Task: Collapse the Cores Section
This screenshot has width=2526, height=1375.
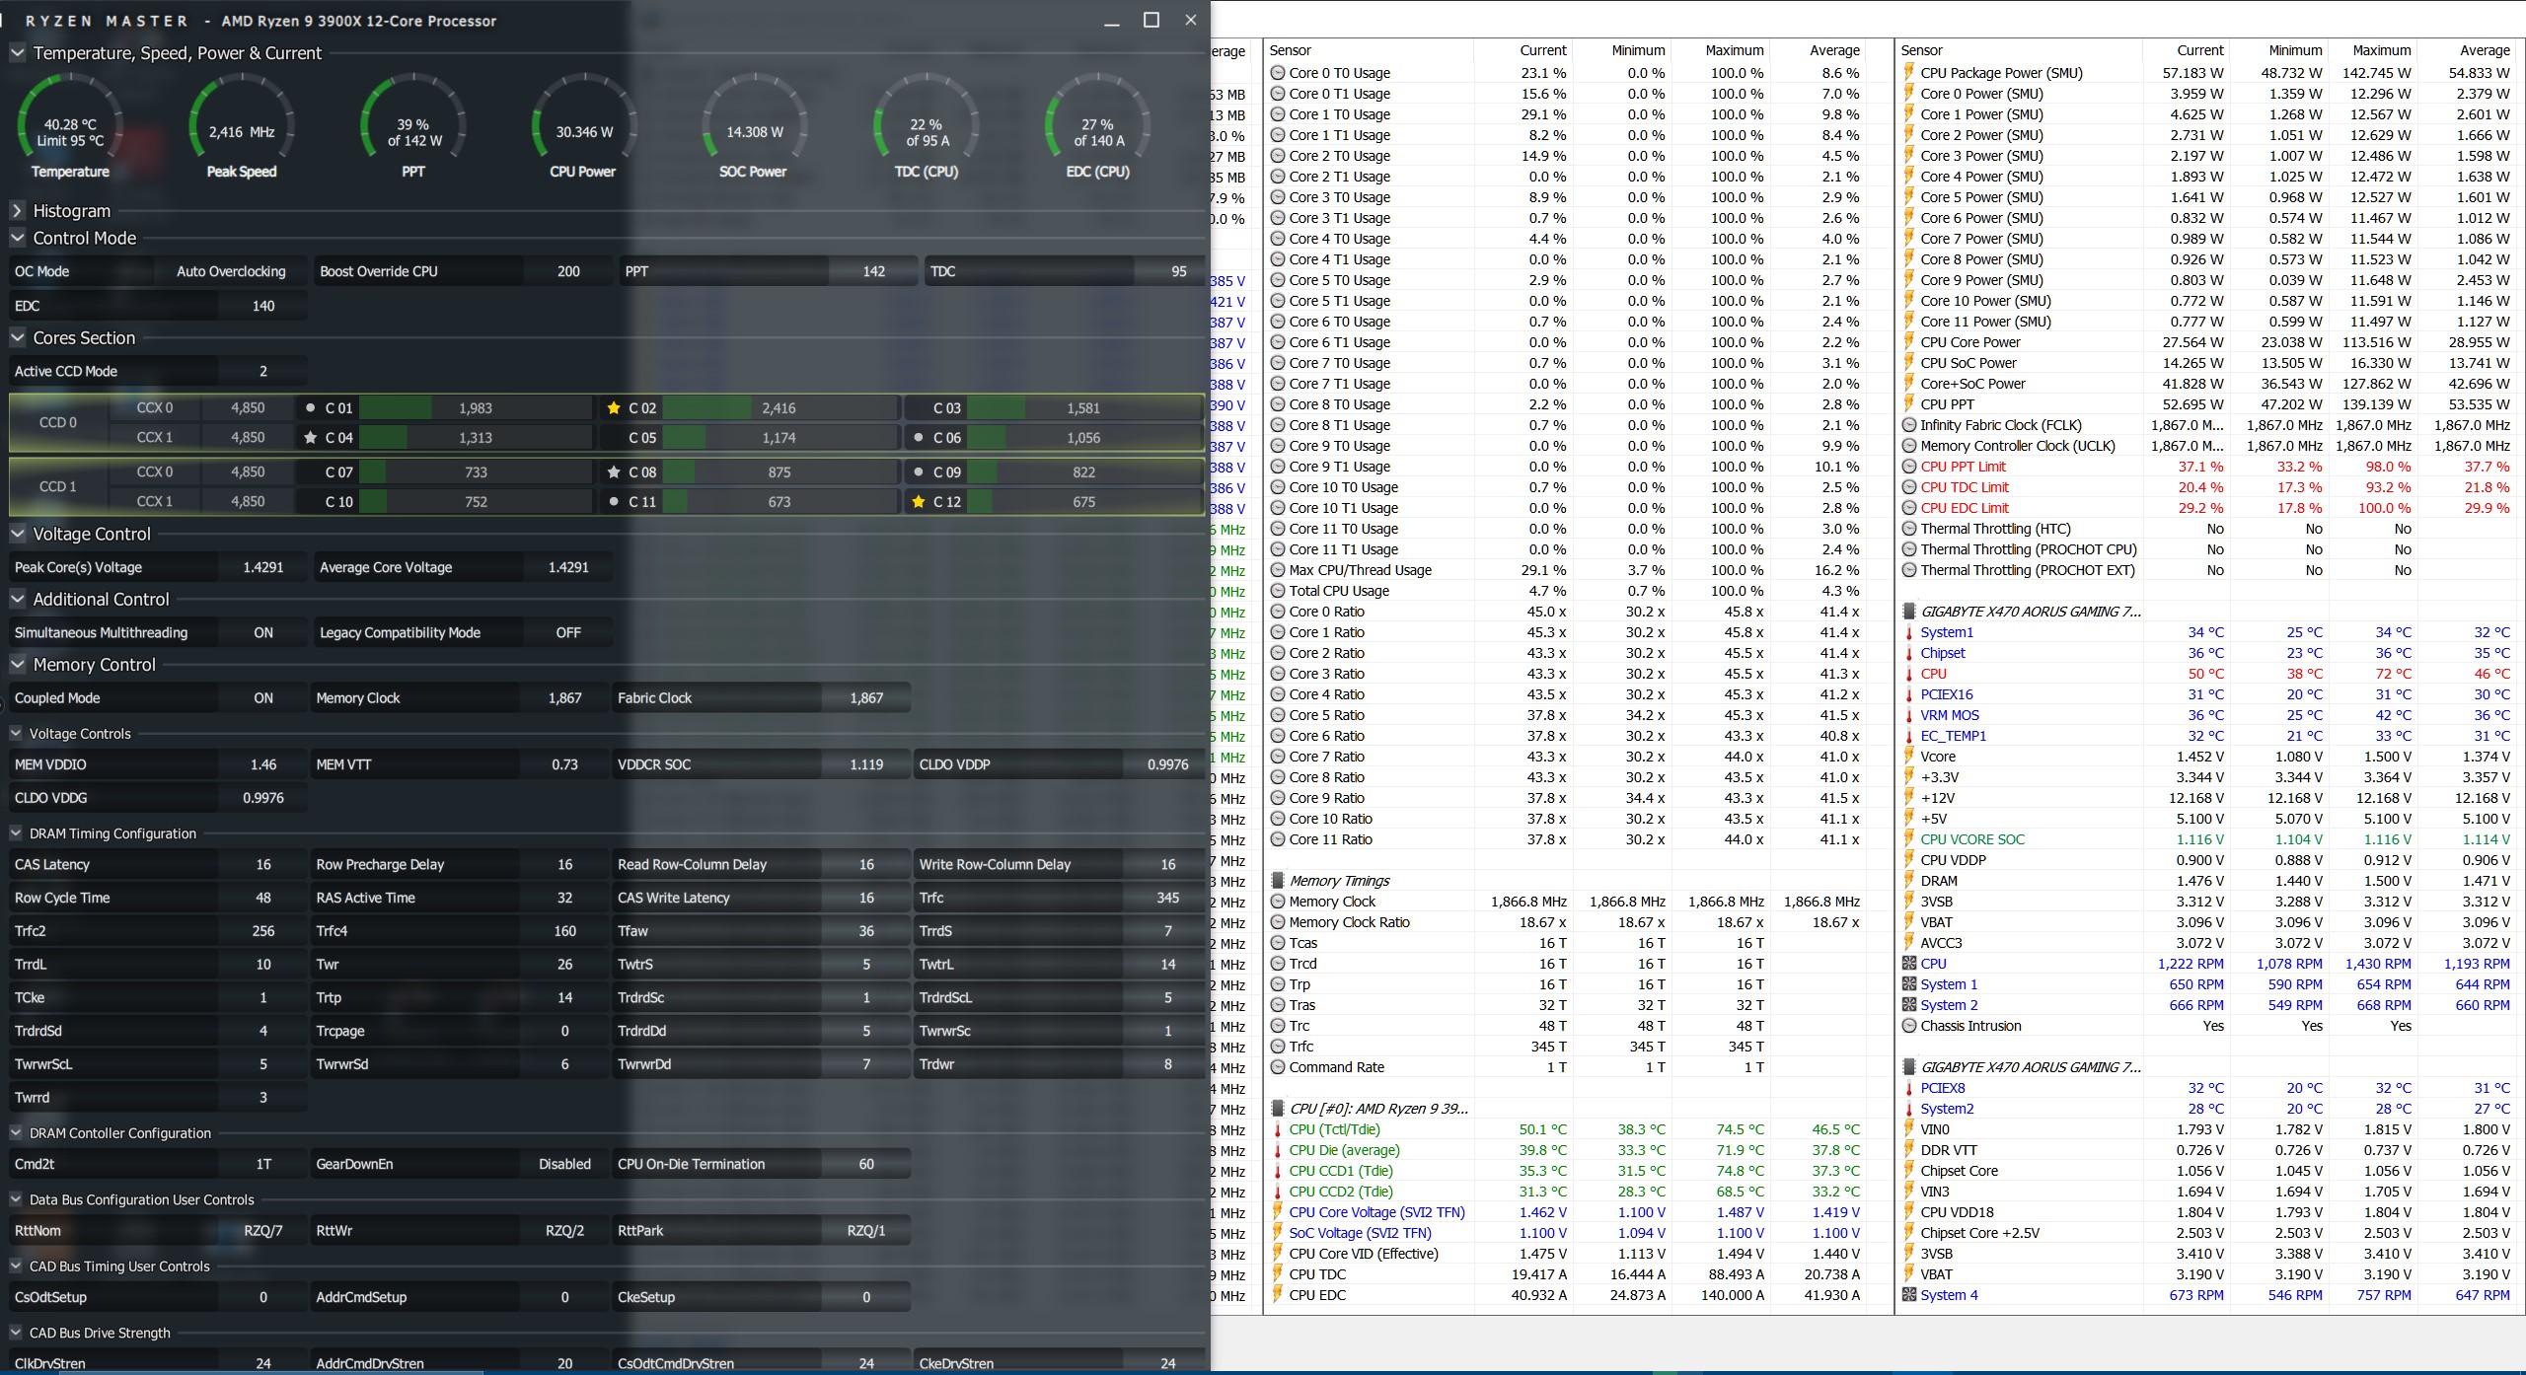Action: (x=17, y=337)
